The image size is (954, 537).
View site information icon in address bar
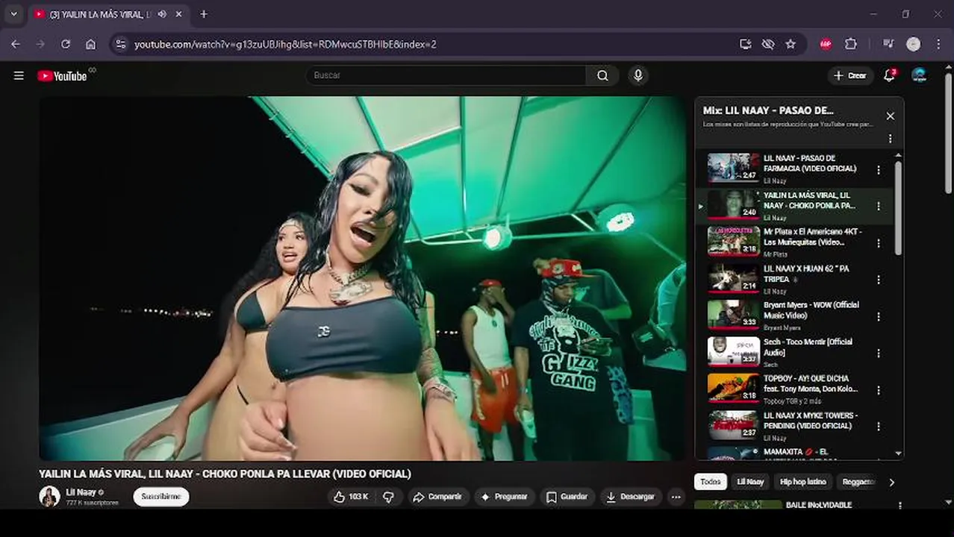click(x=122, y=44)
